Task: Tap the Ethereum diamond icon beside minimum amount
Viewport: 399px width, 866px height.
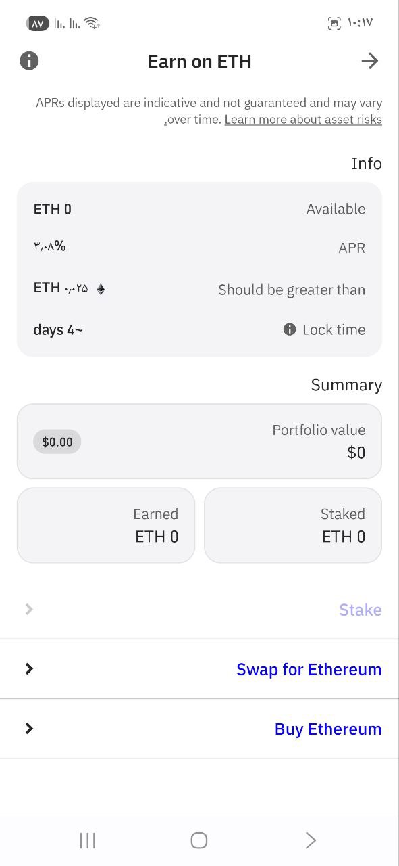Action: point(101,289)
